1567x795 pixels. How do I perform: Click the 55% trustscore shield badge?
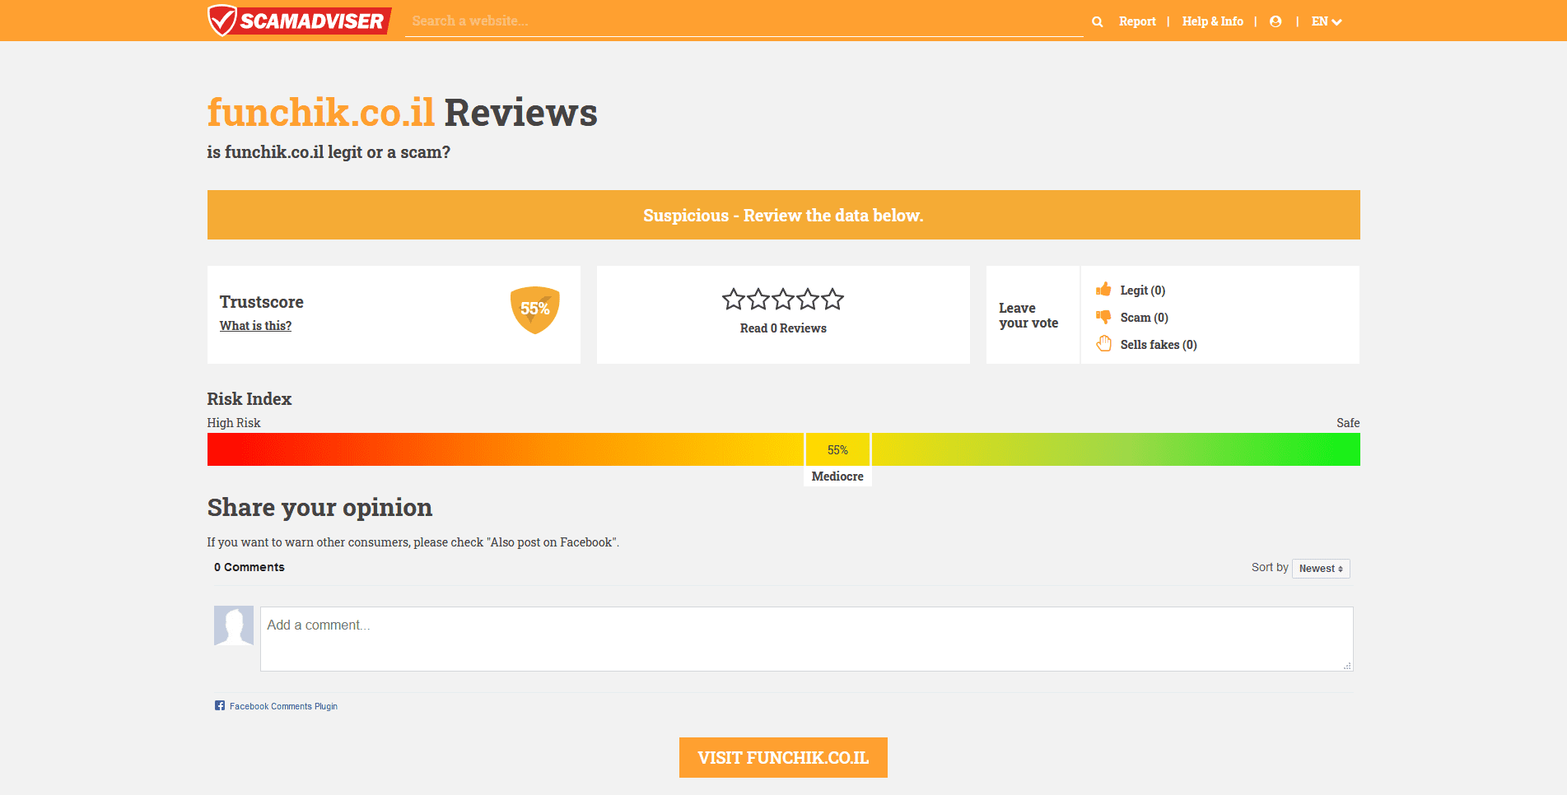[x=534, y=309]
